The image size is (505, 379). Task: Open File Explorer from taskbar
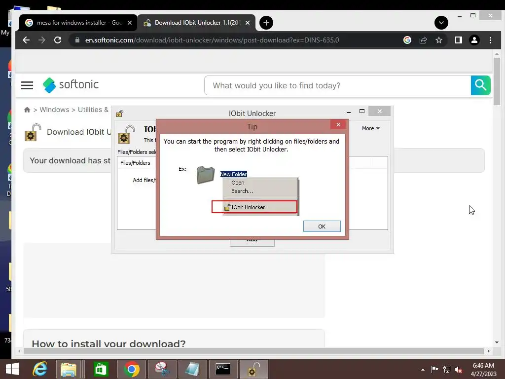(69, 369)
